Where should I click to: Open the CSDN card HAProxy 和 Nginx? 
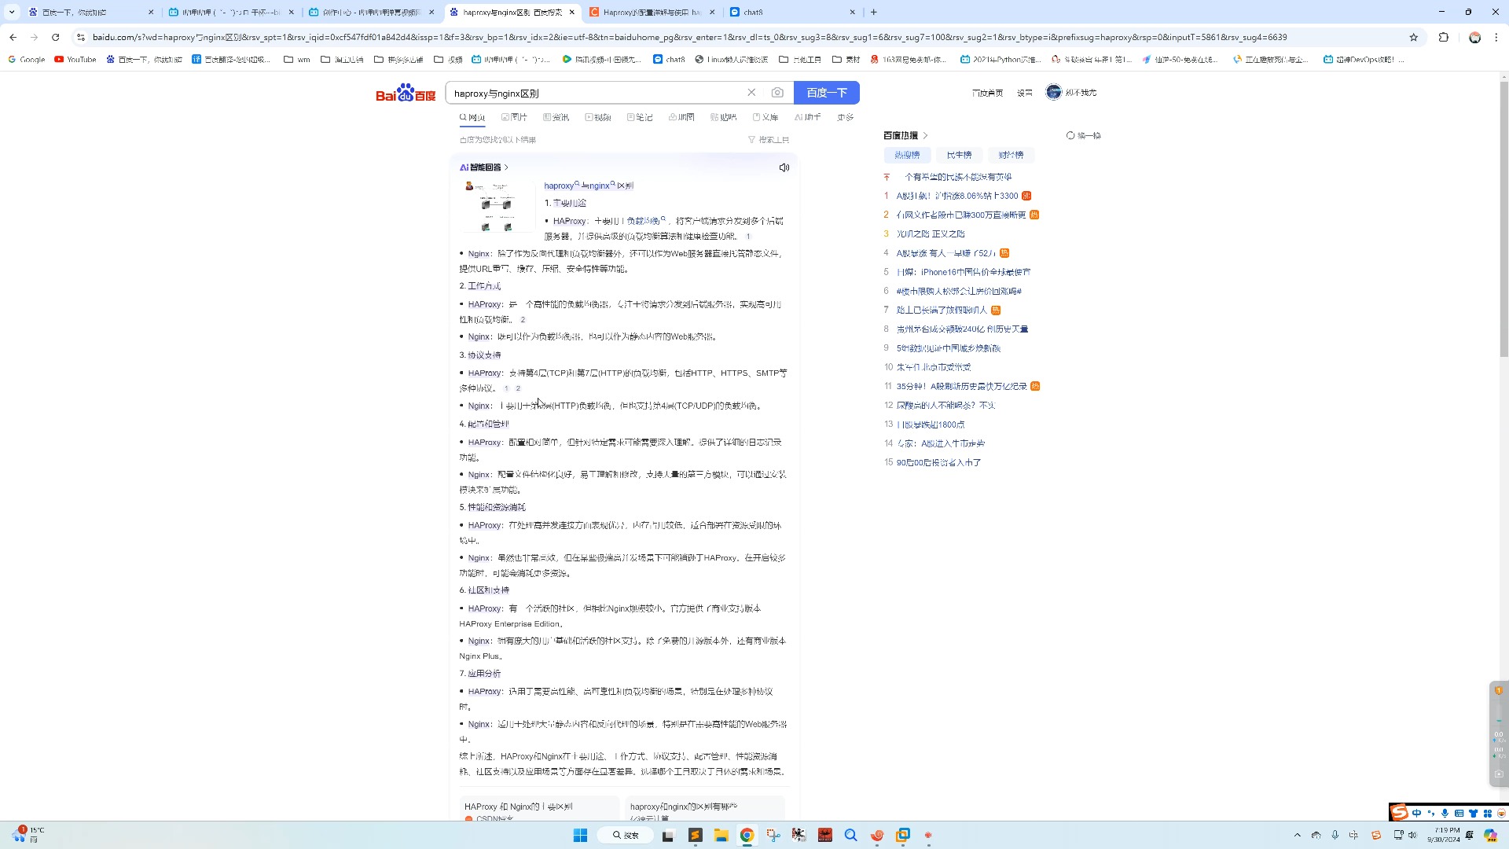pos(539,810)
